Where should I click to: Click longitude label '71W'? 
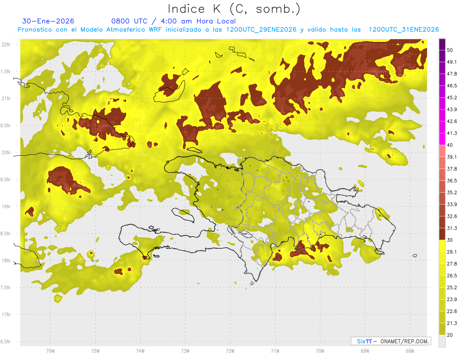[275, 351]
